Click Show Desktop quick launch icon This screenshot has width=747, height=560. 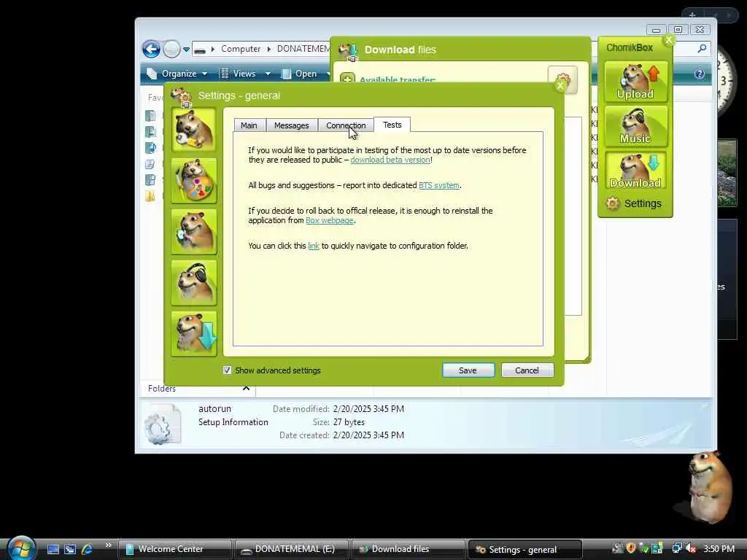53,549
